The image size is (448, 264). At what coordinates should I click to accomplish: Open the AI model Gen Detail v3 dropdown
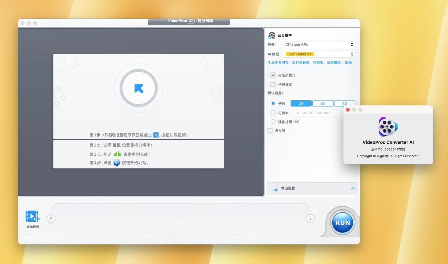(319, 54)
